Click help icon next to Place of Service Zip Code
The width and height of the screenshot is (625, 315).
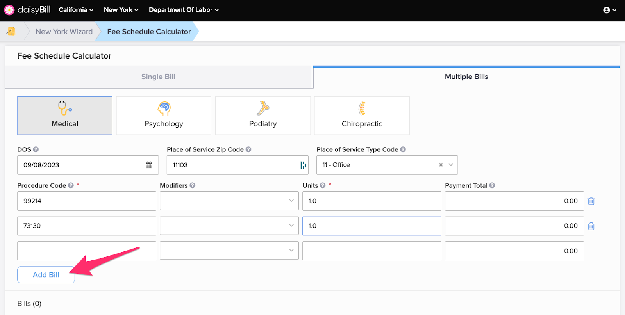(x=248, y=149)
